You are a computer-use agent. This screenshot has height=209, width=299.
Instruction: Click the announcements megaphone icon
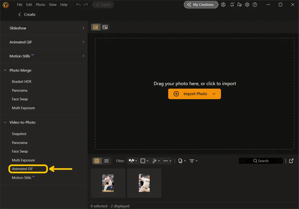click(239, 4)
